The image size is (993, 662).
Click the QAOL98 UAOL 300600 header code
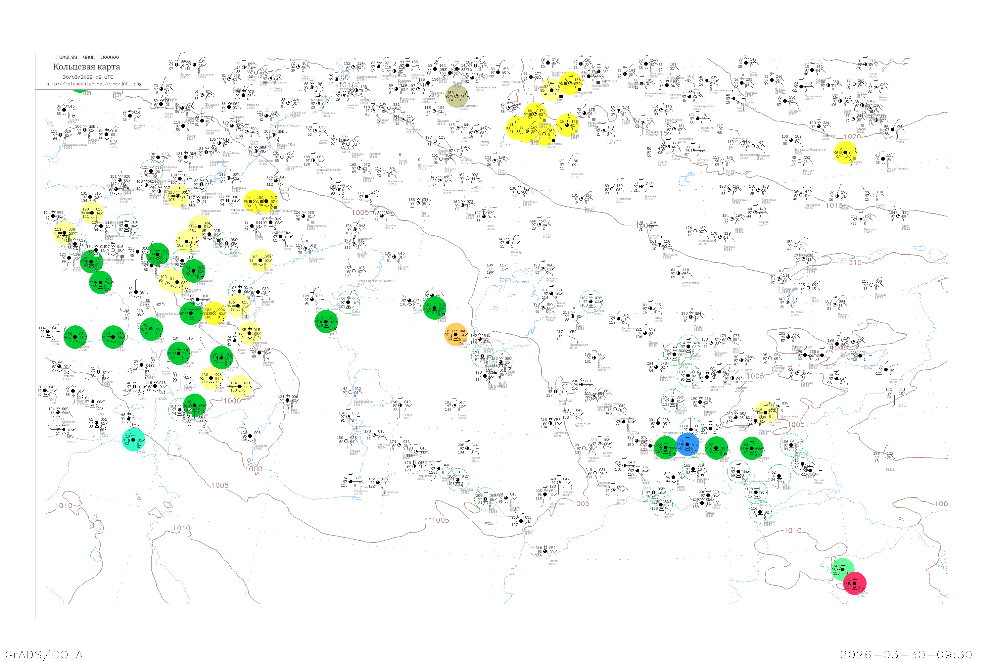coord(89,57)
